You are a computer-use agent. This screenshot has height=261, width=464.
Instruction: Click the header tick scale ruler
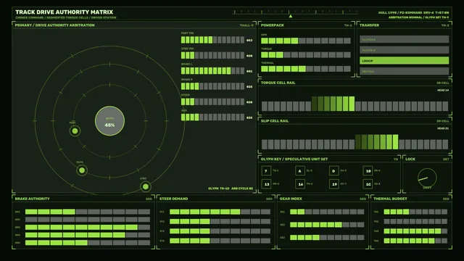coord(296,12)
